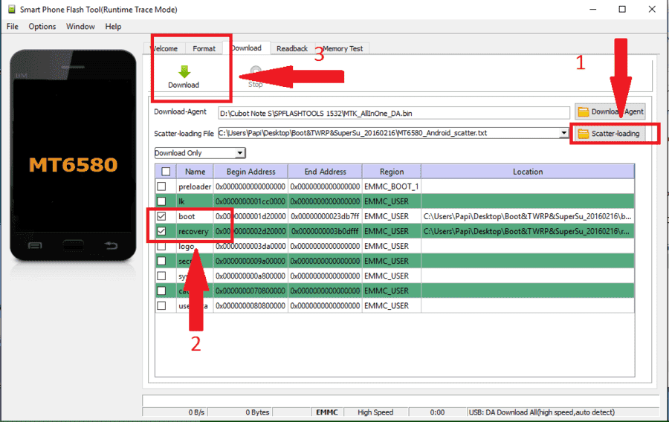Expand the Scatter-loading File path dropdown

(563, 133)
